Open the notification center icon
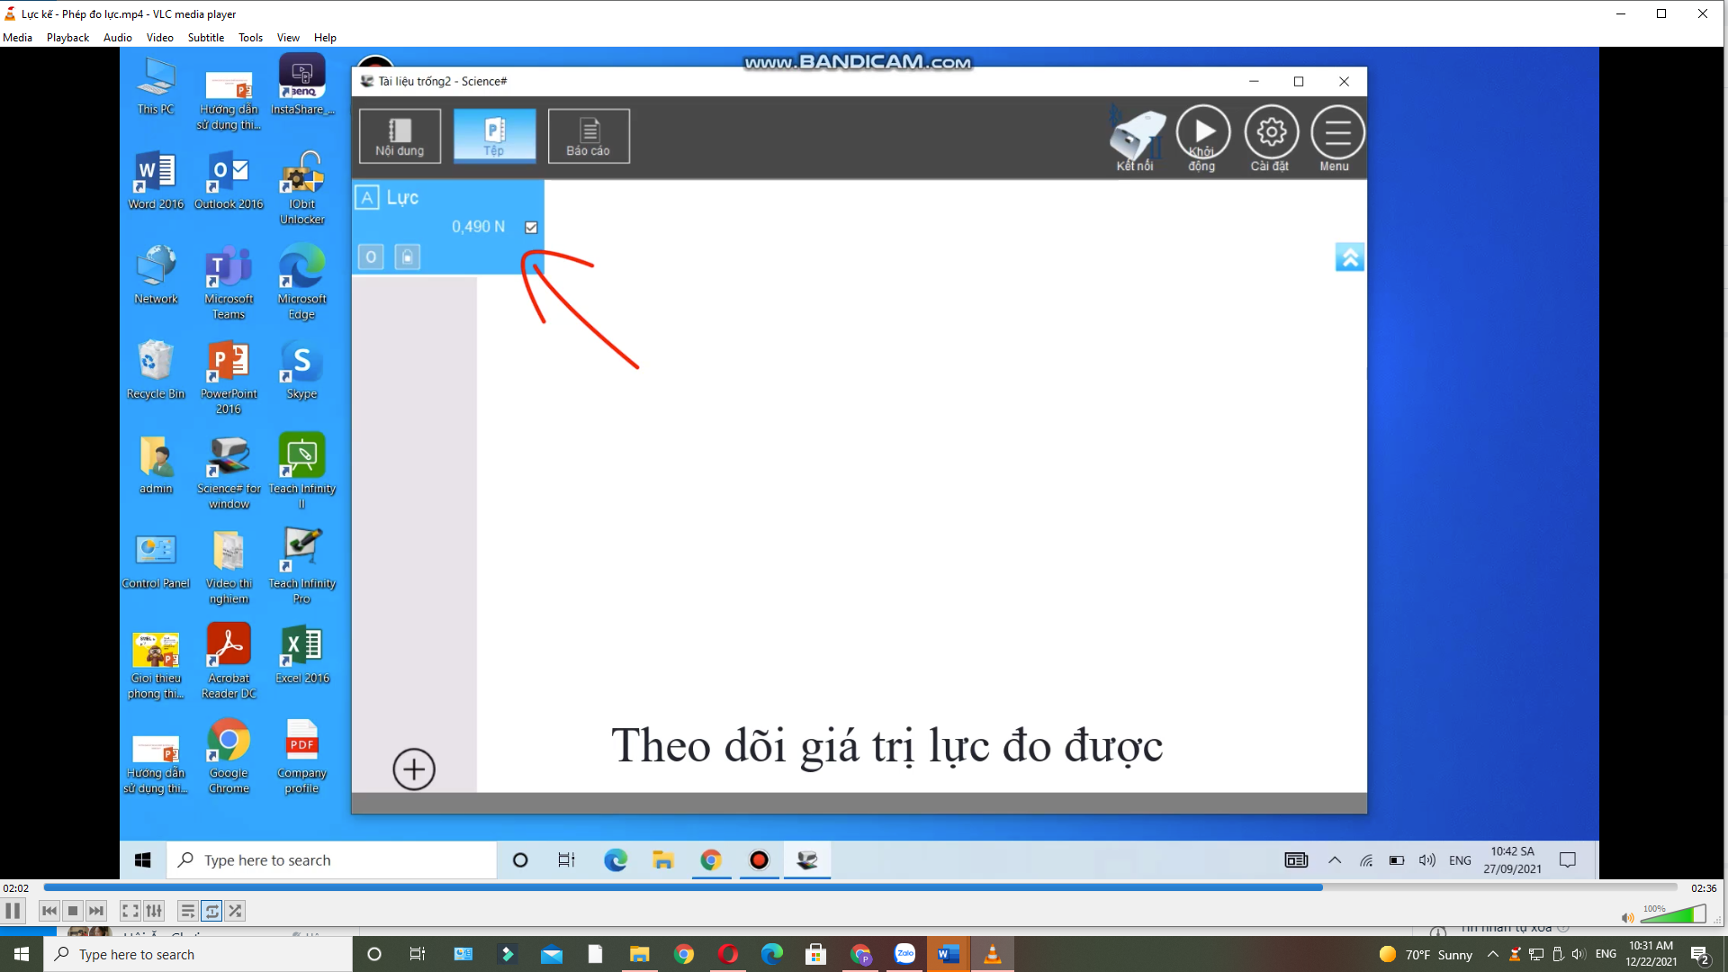Image resolution: width=1728 pixels, height=972 pixels. pyautogui.click(x=1699, y=954)
